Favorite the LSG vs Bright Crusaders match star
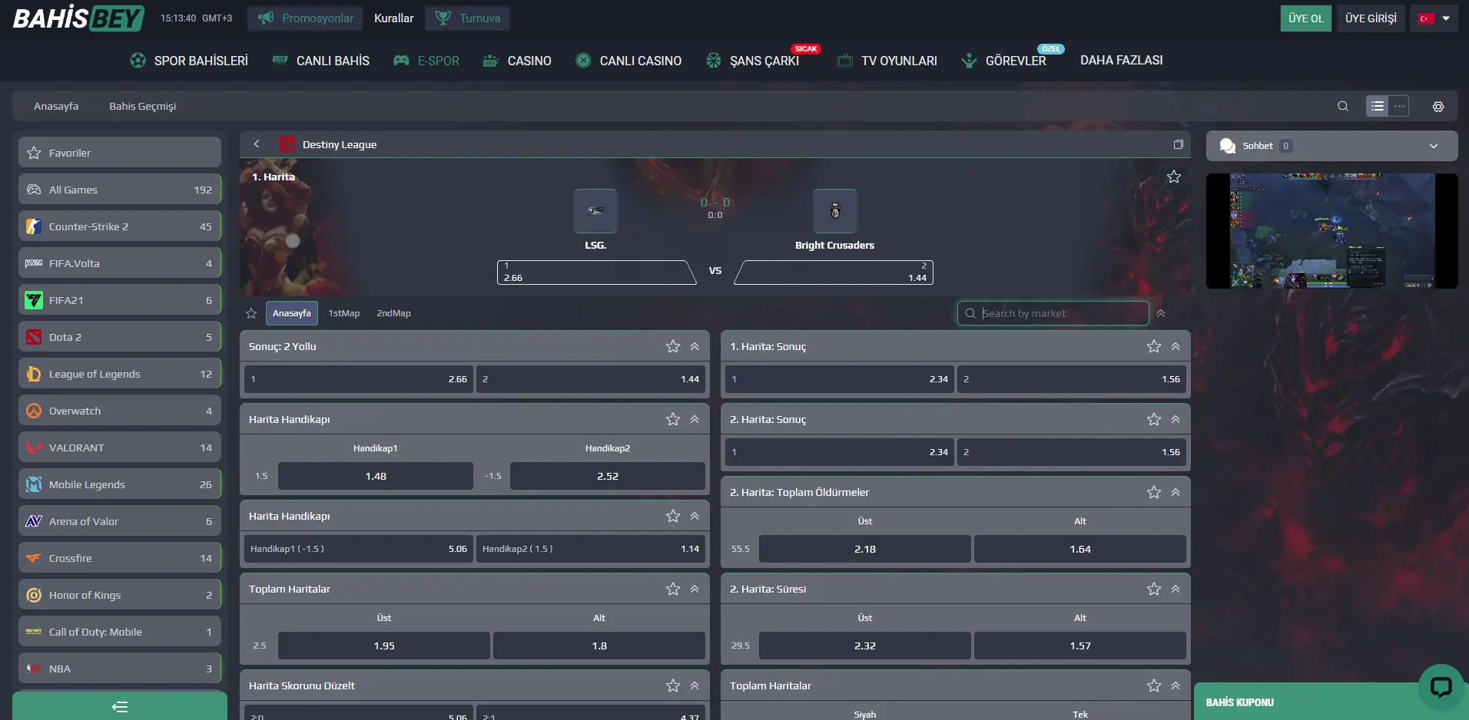This screenshot has width=1469, height=720. coord(1174,177)
